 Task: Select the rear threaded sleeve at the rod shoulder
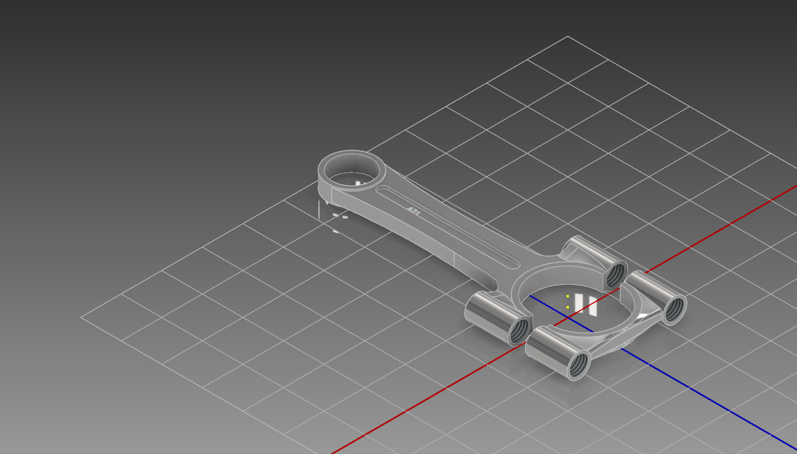(596, 261)
